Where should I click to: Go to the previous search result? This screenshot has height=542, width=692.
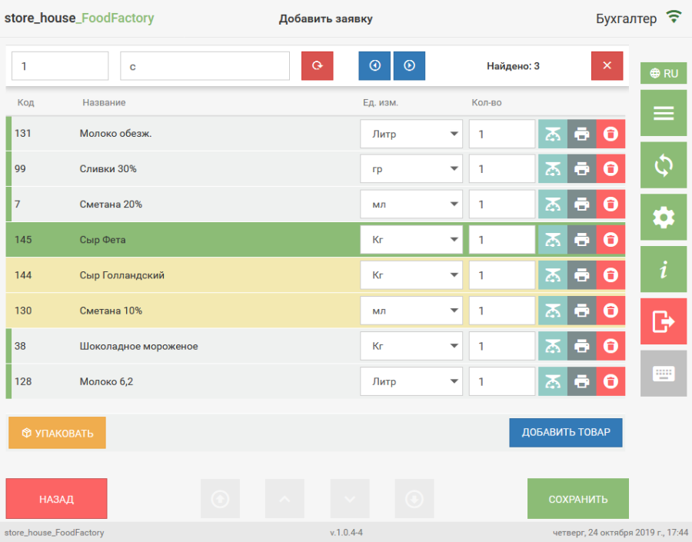pos(374,66)
